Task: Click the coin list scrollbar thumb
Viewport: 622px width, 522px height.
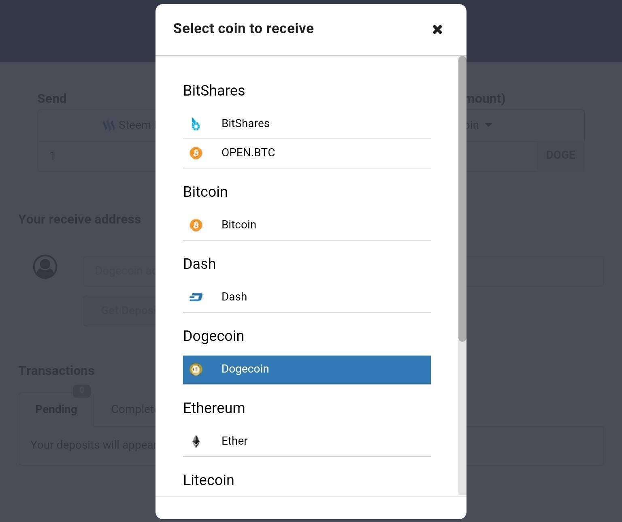Action: click(x=462, y=198)
